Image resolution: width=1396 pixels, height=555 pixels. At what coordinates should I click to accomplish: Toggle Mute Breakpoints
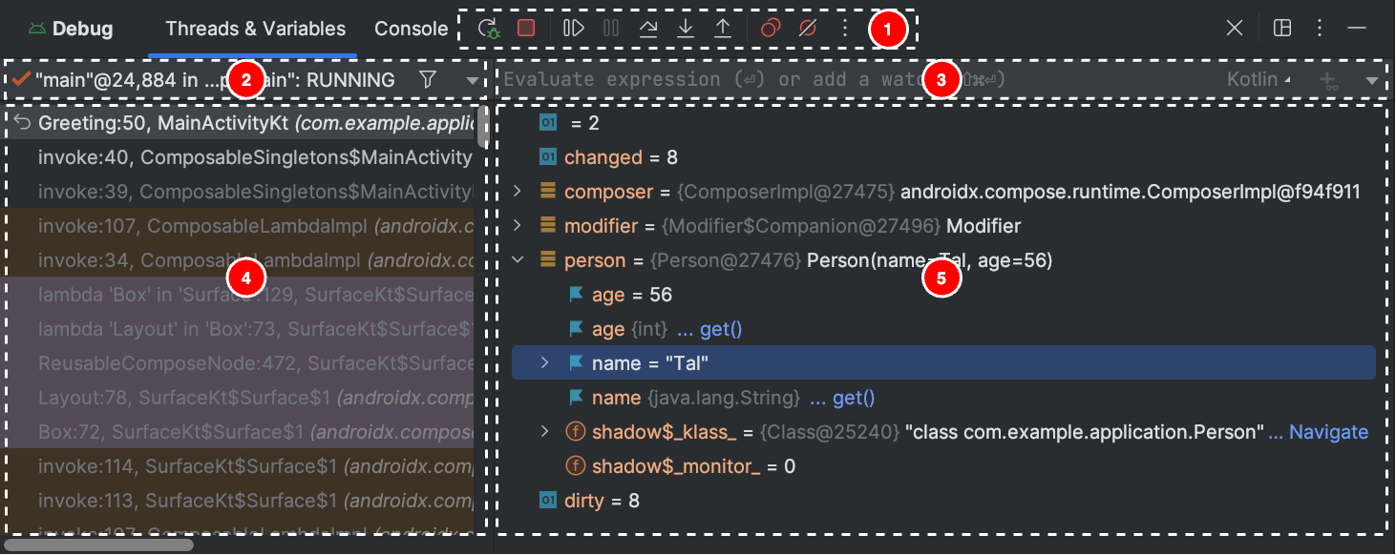click(808, 29)
